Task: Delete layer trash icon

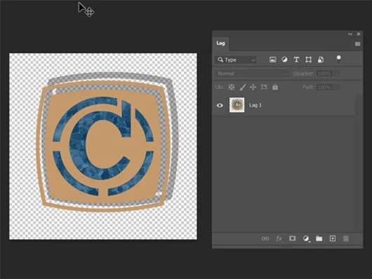Action: click(x=346, y=238)
